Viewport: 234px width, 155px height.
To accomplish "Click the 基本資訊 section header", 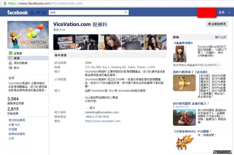I will pos(110,55).
